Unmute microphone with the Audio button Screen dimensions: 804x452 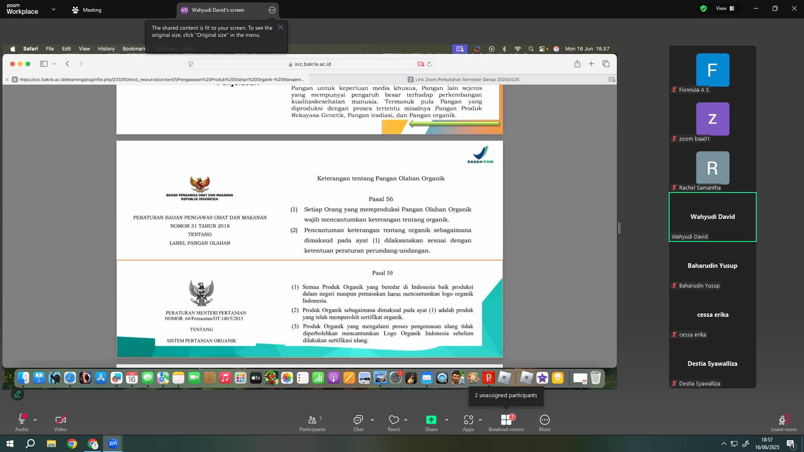22,423
